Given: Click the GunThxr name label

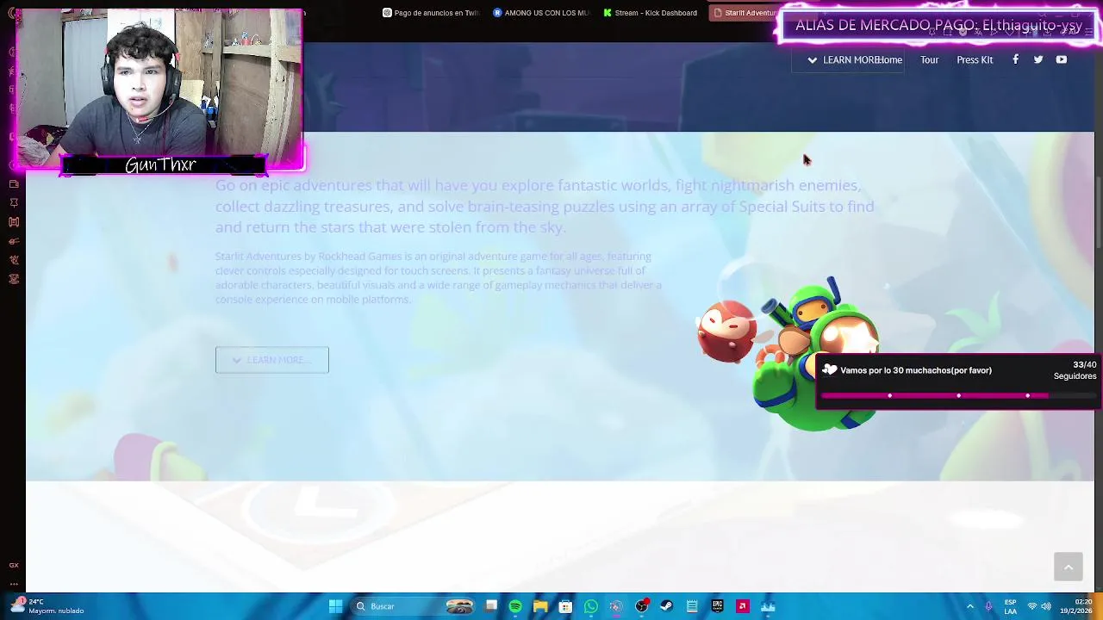Looking at the screenshot, I should point(160,164).
